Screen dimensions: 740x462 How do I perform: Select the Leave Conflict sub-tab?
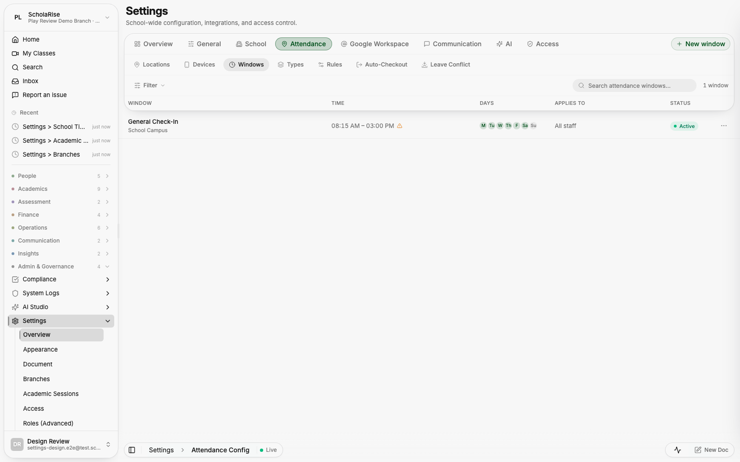[x=445, y=65]
